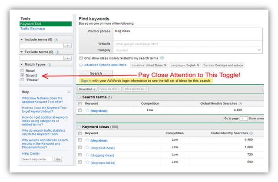278x182 pixels.
Task: Sort Keyword ideas by Global Monthly Searches
Action: coord(229,133)
